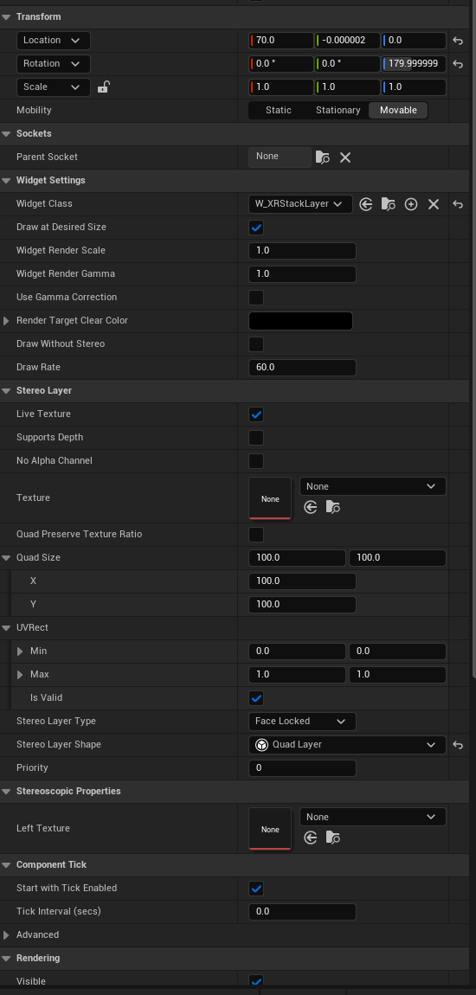Enable No Alpha Channel checkbox
The image size is (476, 995).
coord(256,460)
